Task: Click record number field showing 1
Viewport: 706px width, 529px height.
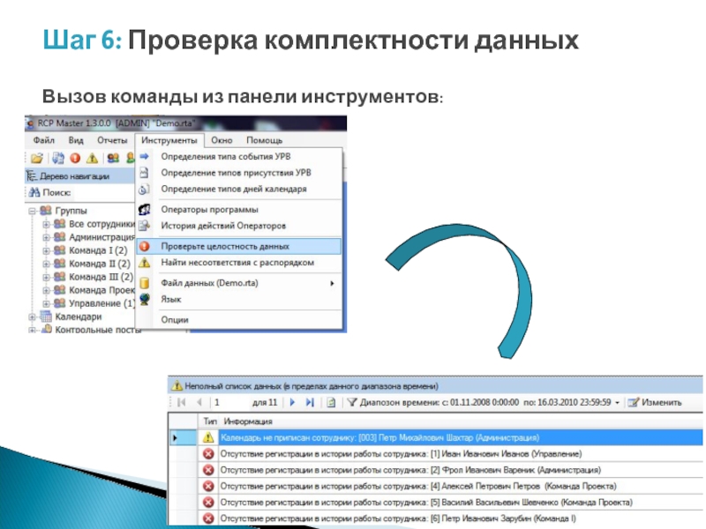Action: tap(229, 402)
